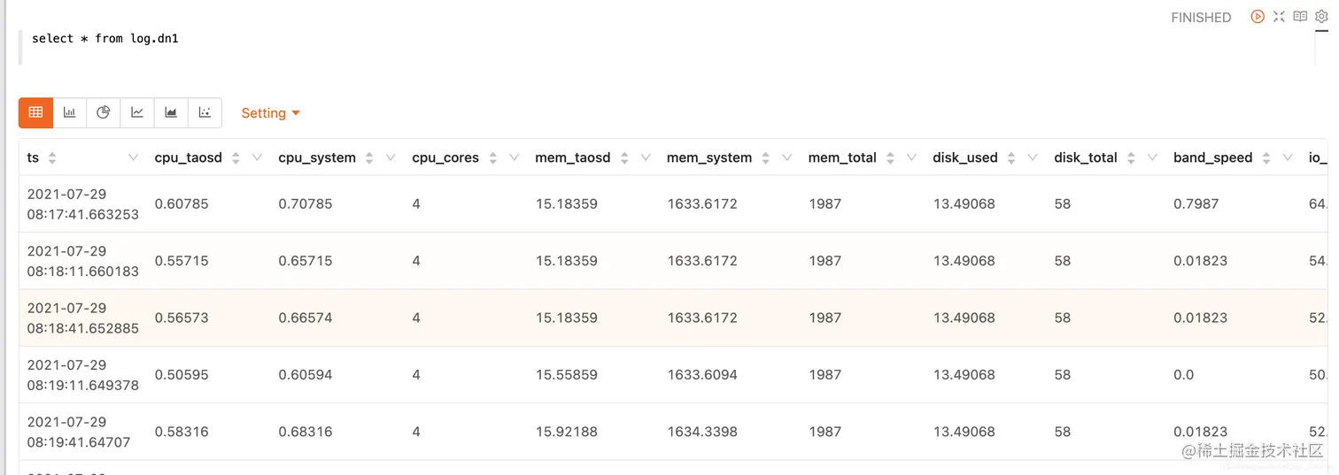Click cpu_system value 0.68316
The image size is (1339, 475).
point(306,432)
